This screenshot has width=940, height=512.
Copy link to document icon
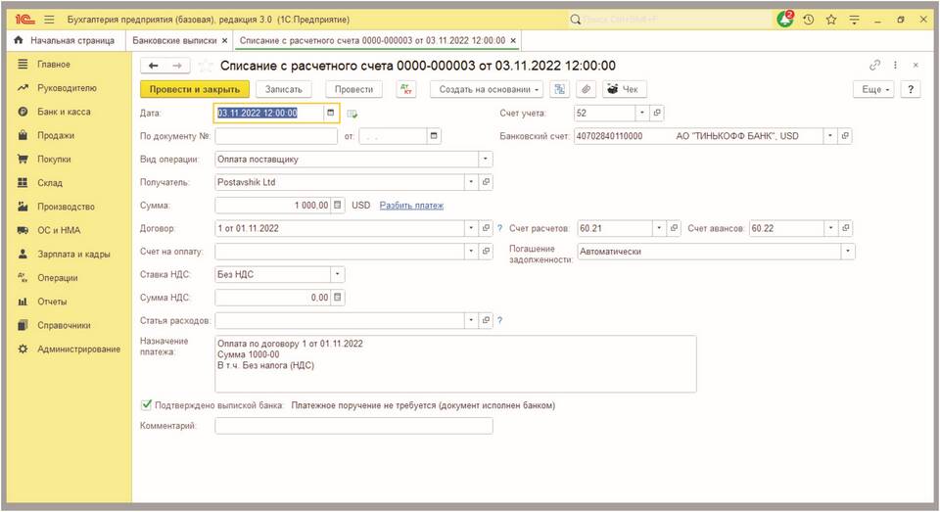tap(874, 65)
